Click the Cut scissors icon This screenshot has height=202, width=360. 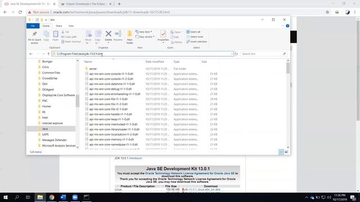click(63, 32)
